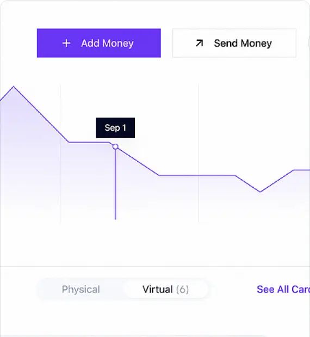The height and width of the screenshot is (337, 310).
Task: Click the circular data point marker on chart
Action: click(x=115, y=146)
